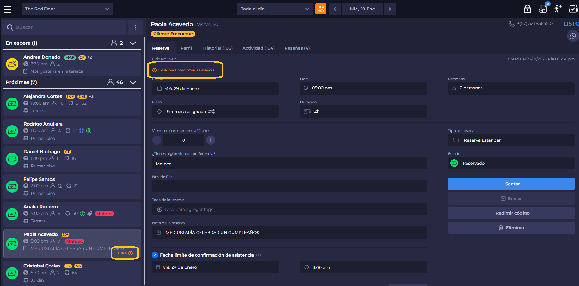
Task: Open the Actividad (164) tab
Action: 258,48
